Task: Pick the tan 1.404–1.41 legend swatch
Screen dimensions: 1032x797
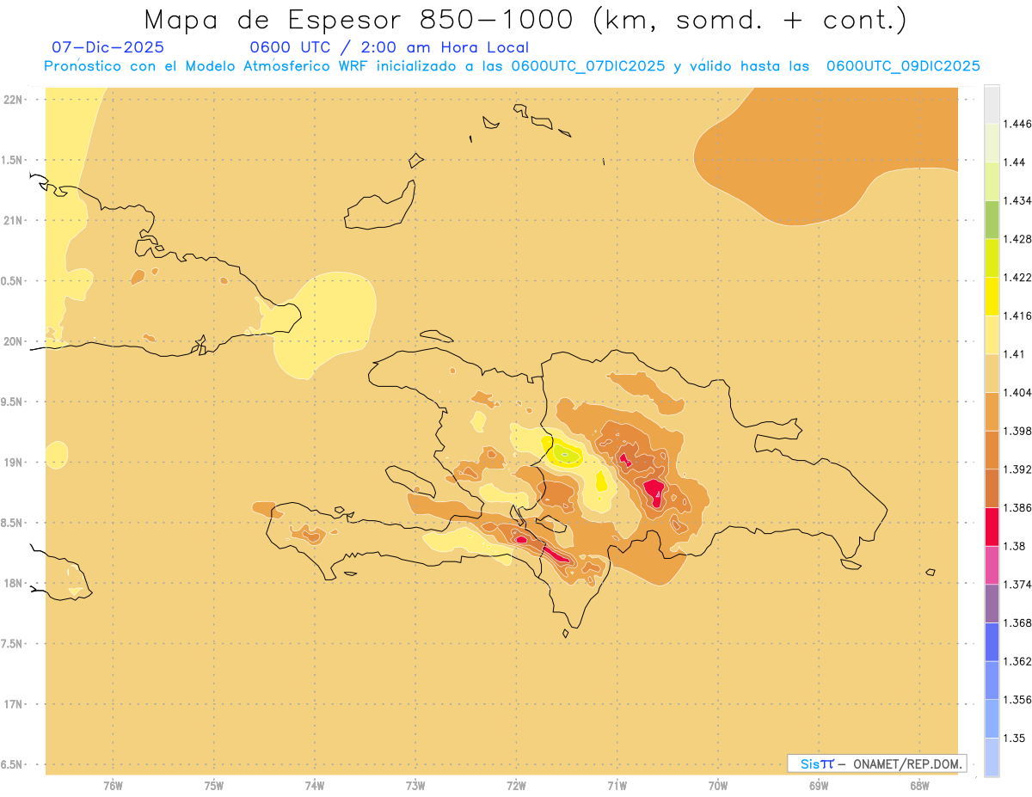Action: coord(992,372)
